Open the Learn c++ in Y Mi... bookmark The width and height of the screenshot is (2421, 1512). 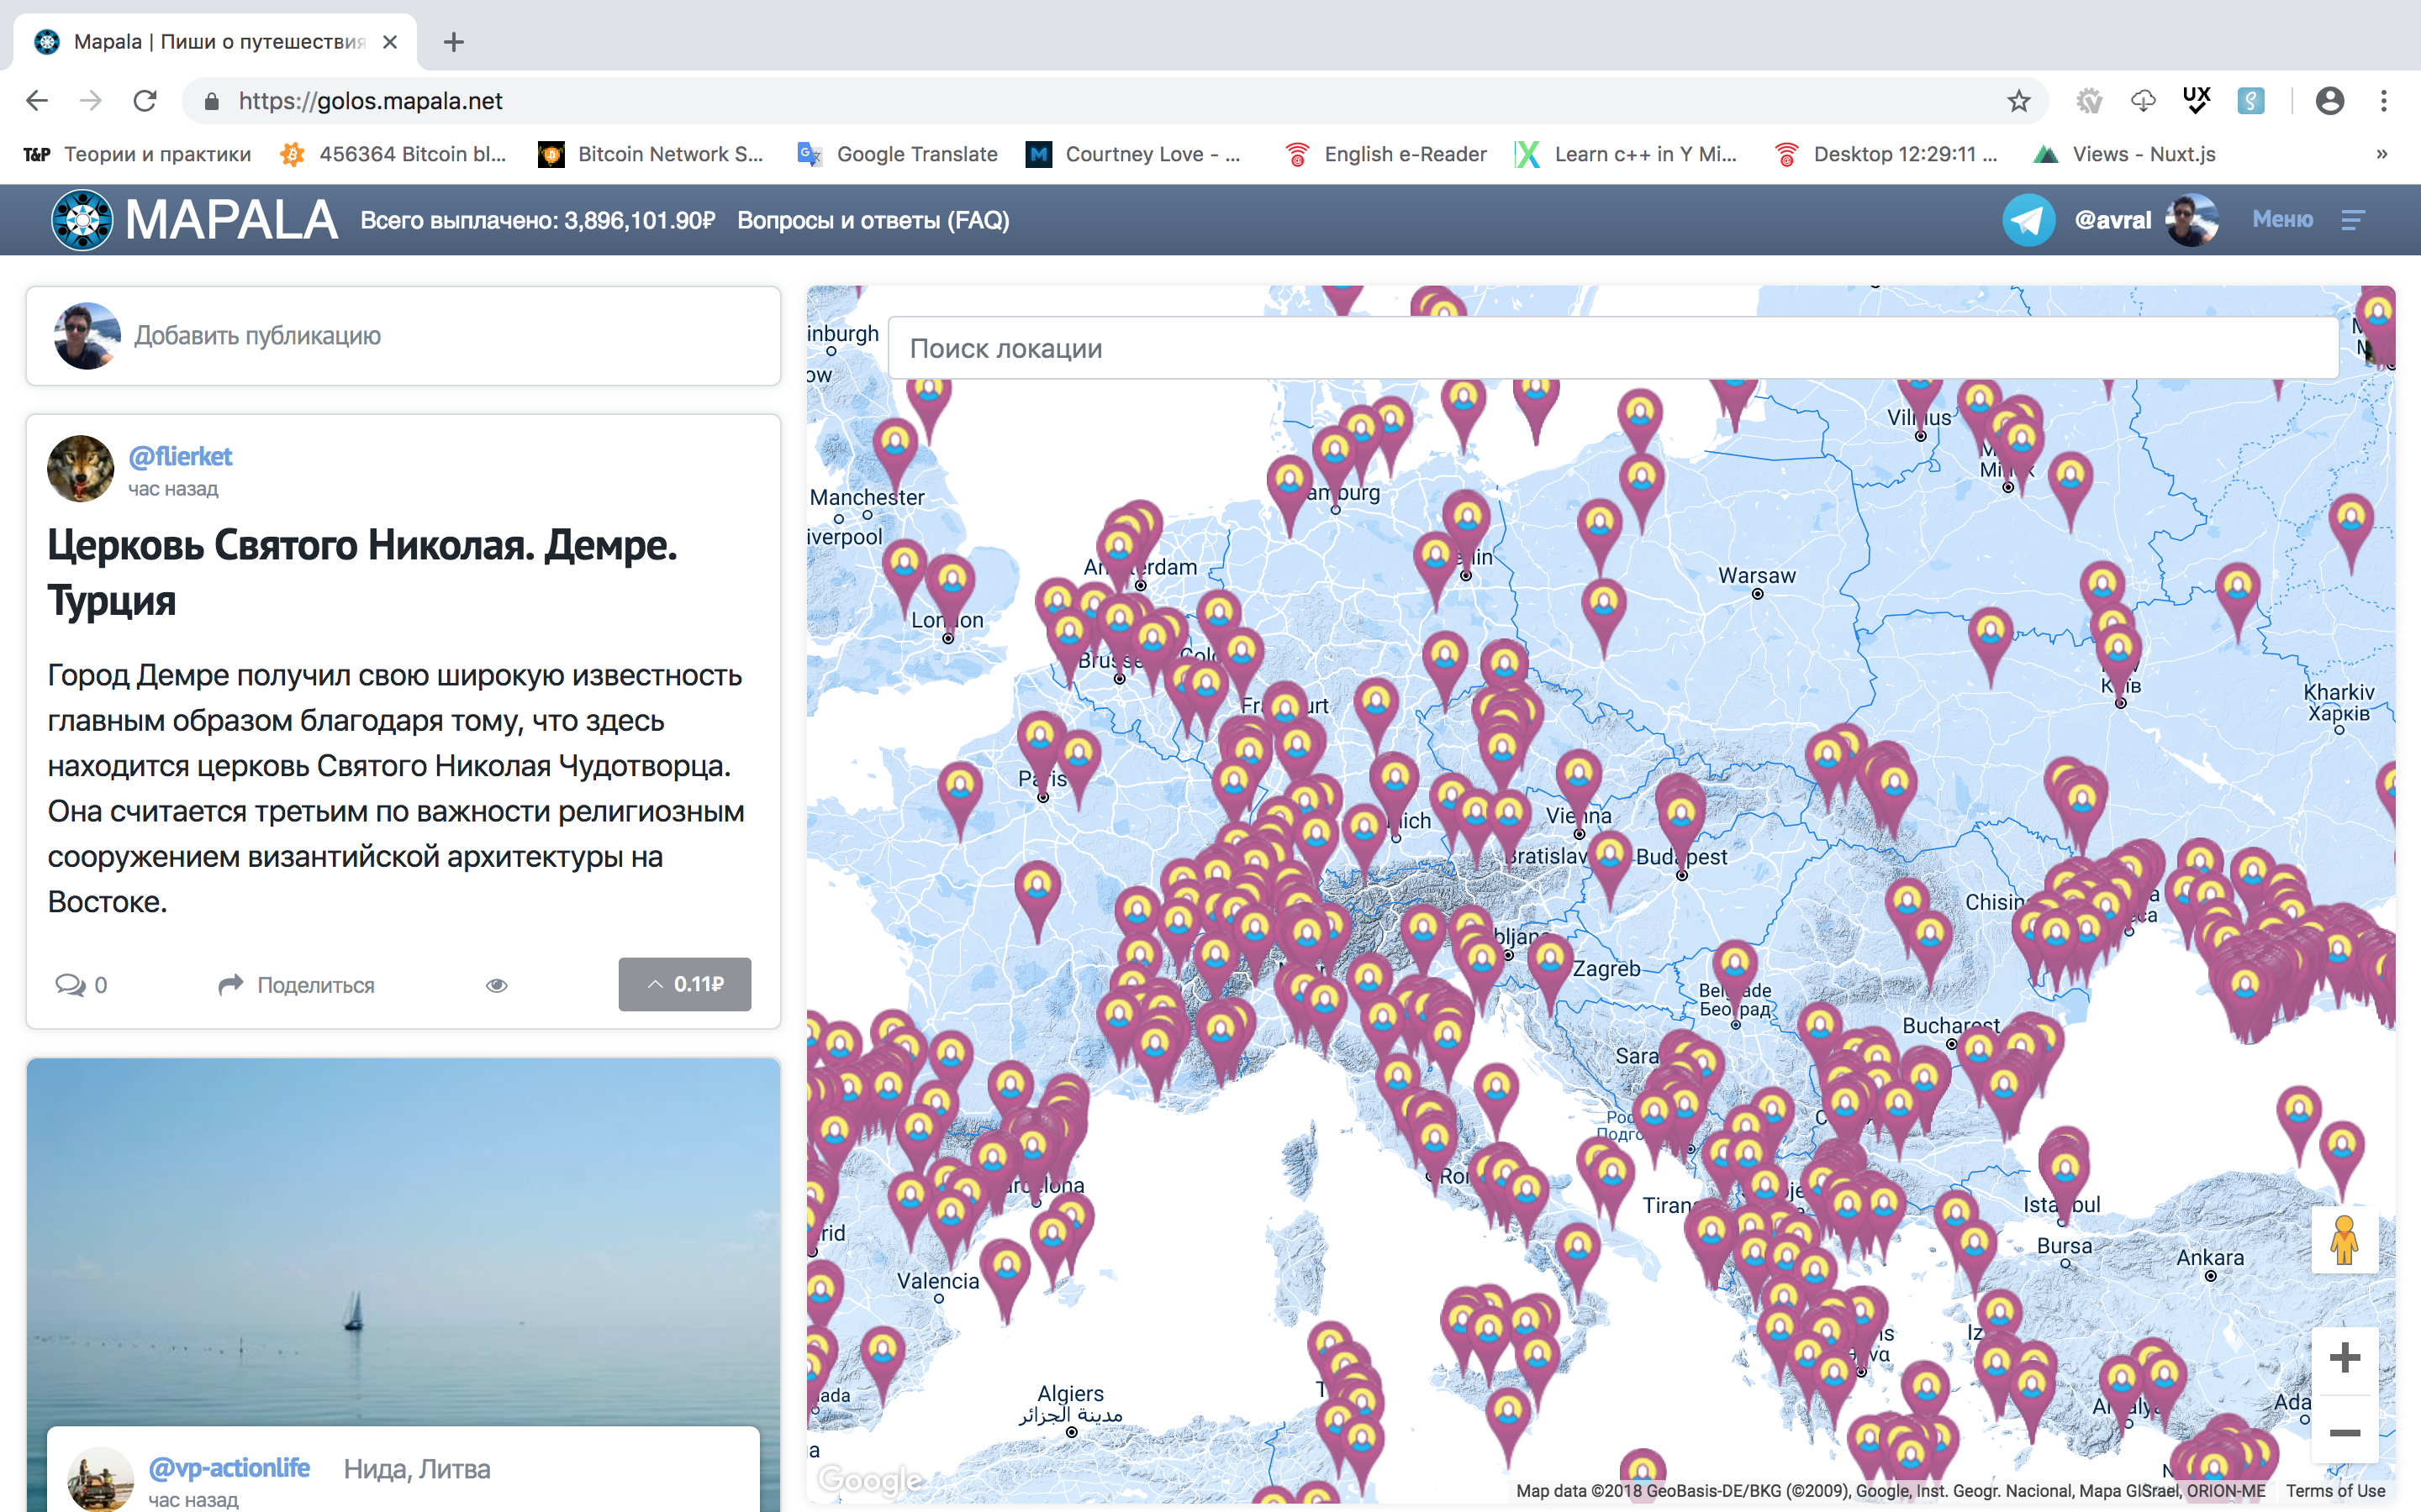[1627, 154]
